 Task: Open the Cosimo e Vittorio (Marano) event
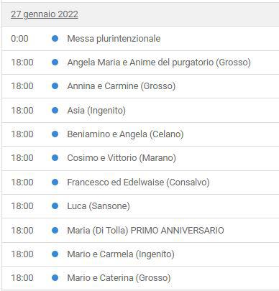point(122,158)
